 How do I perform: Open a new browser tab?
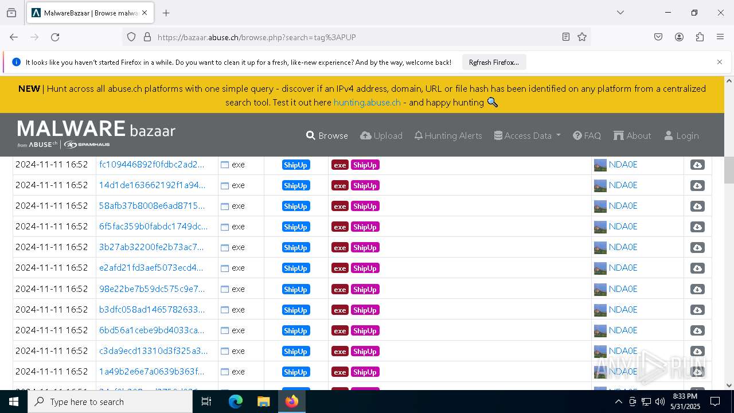pyautogui.click(x=166, y=13)
